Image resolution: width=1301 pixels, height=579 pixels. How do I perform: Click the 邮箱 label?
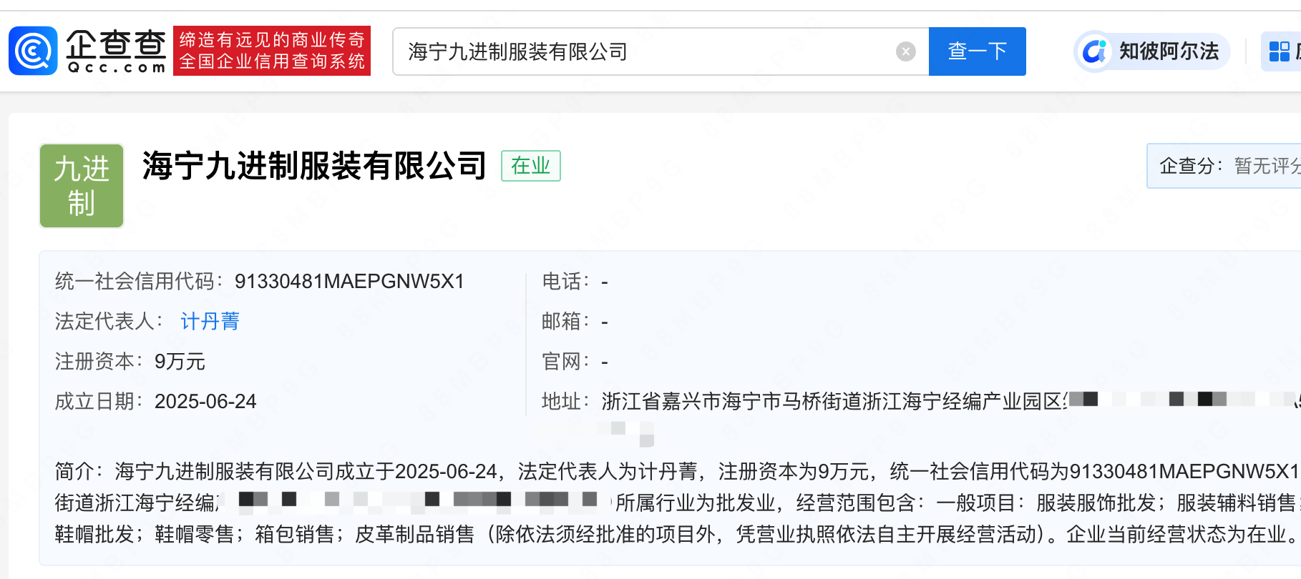pyautogui.click(x=565, y=322)
